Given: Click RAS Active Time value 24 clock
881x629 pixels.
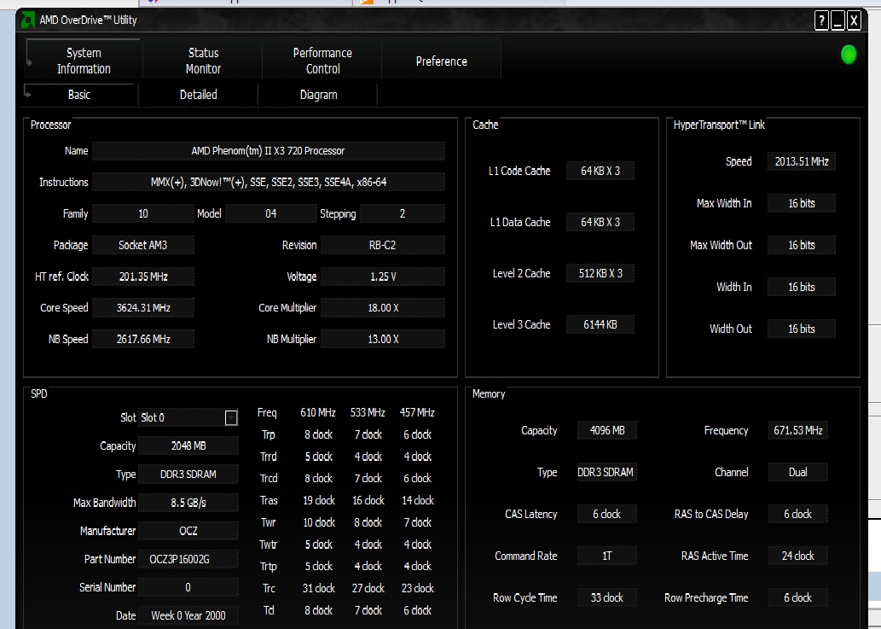Looking at the screenshot, I should tap(797, 556).
